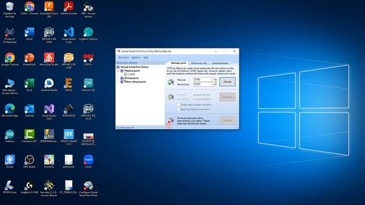Image resolution: width=365 pixels, height=205 pixels.
Task: Select the EAGLE desktop icon
Action: coord(68,85)
